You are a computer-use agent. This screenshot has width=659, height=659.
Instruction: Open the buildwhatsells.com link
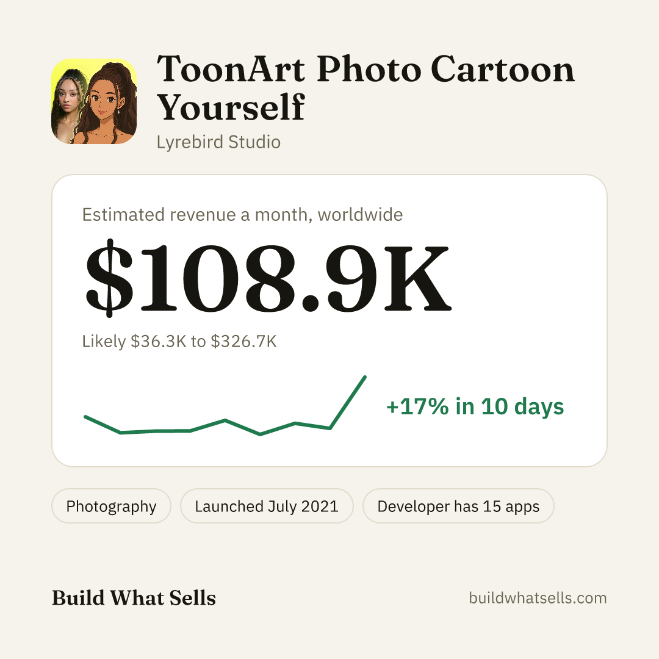tap(538, 597)
